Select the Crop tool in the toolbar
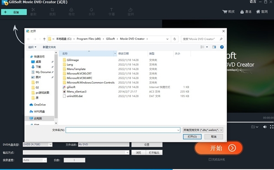 pos(52,12)
